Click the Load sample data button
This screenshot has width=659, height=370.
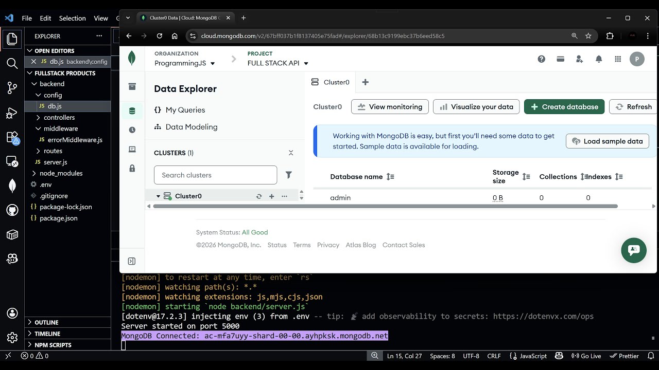tap(608, 141)
